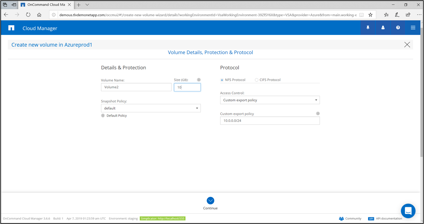This screenshot has width=424, height=224.
Task: Select the NFS Protocol radio button
Action: (x=222, y=80)
